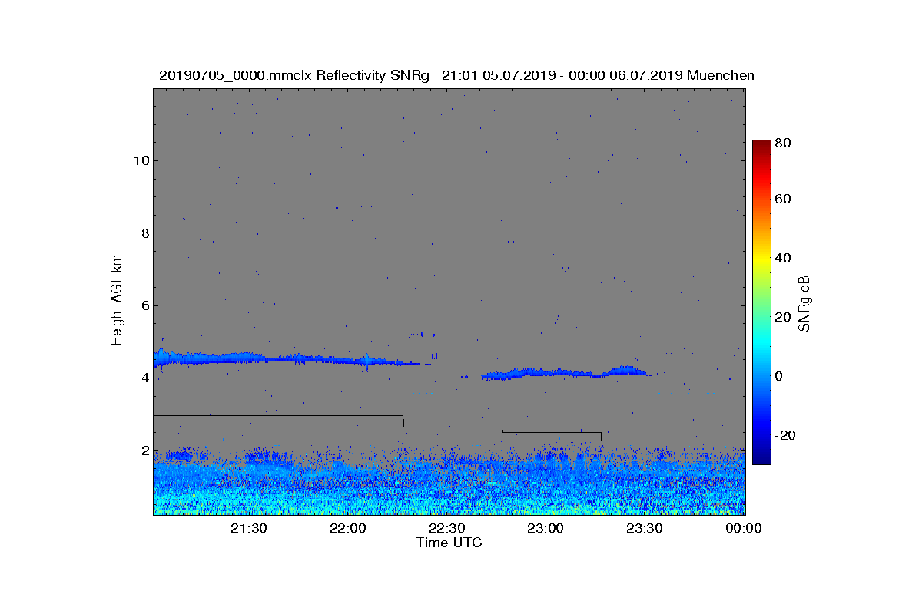Click the 21:30 time tick label
This screenshot has width=922, height=614.
coord(249,528)
